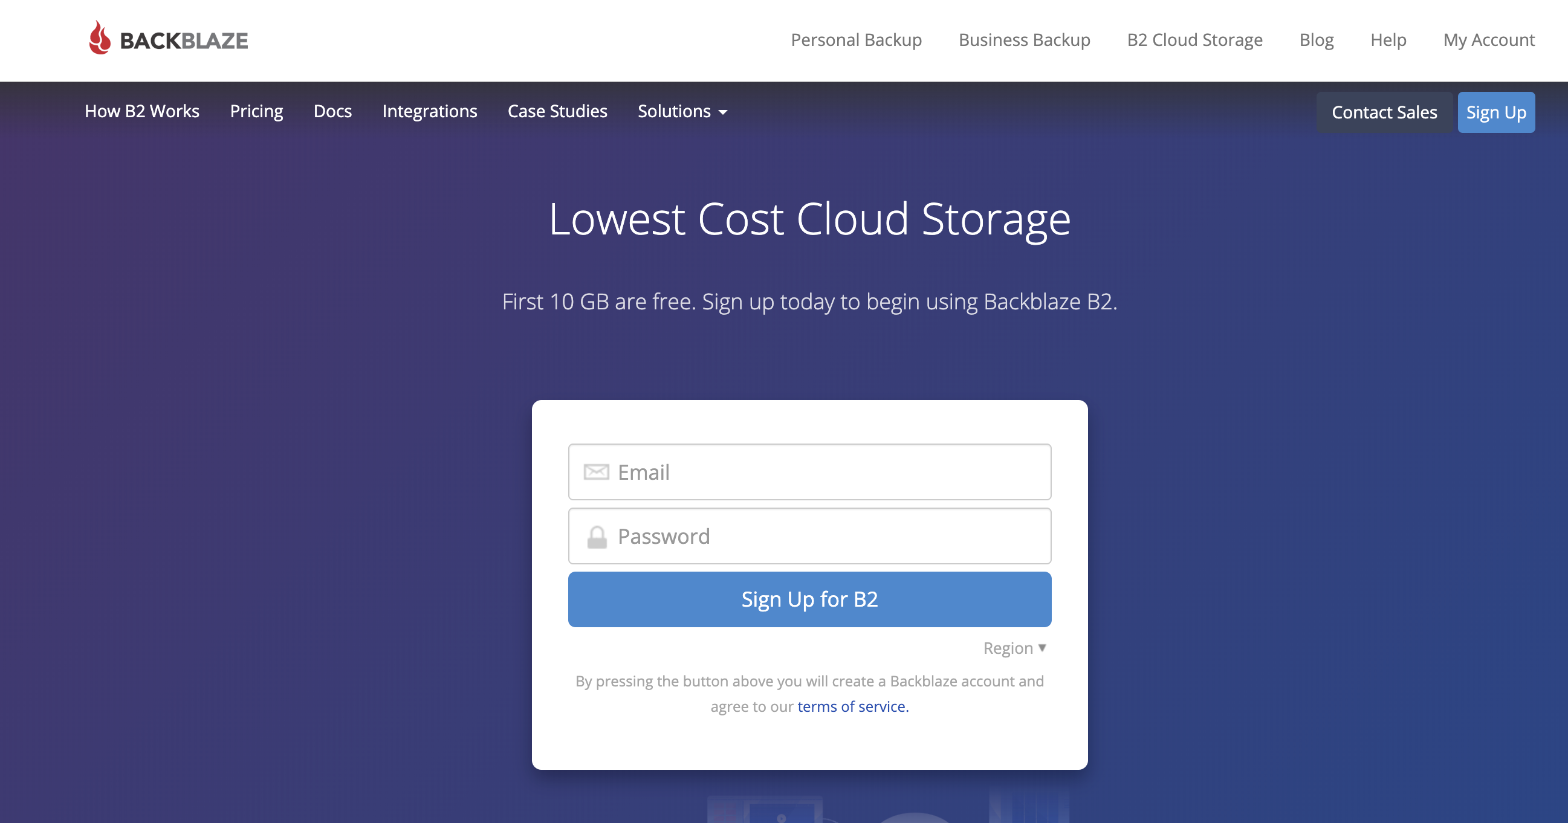Click the envelope icon in Email field
Screen dimensions: 1568x823
click(596, 472)
